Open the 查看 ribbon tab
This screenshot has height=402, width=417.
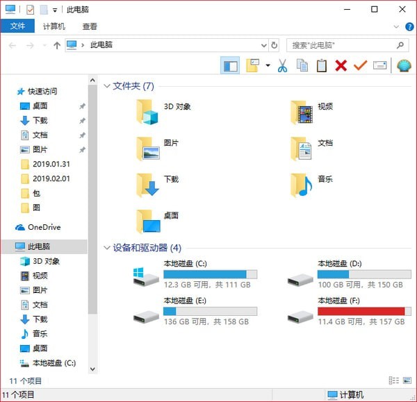click(x=90, y=26)
